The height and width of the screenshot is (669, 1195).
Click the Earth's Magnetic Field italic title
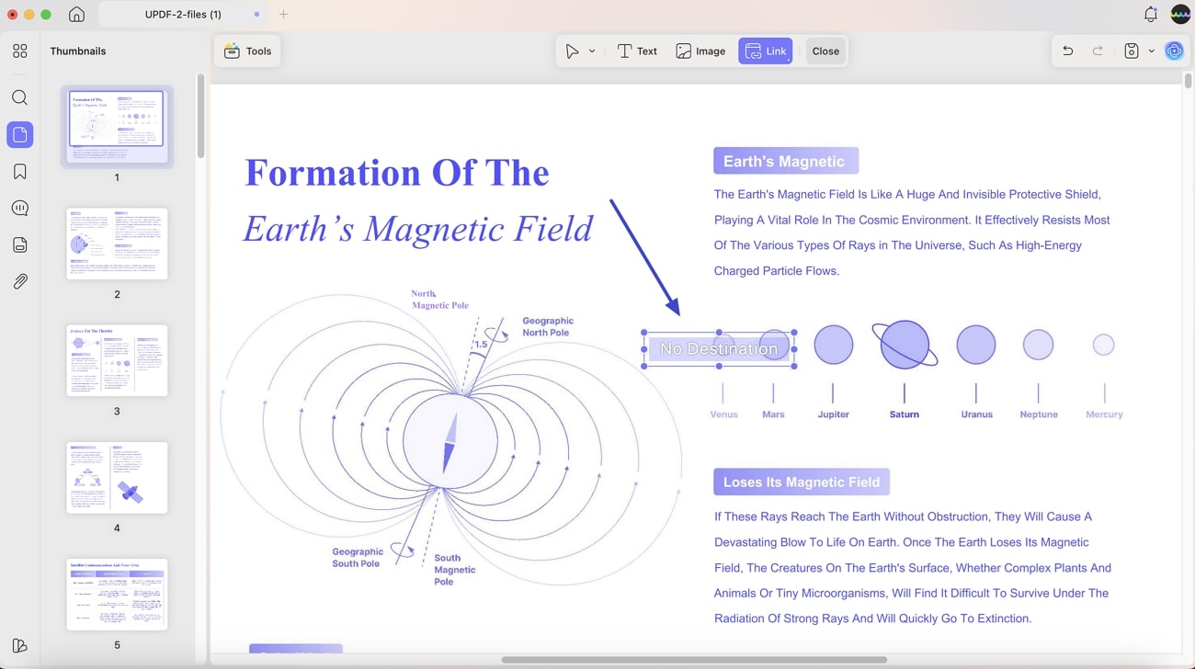coord(418,229)
